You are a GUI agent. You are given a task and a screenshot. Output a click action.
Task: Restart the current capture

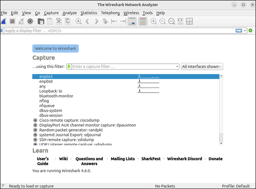pyautogui.click(x=21, y=21)
